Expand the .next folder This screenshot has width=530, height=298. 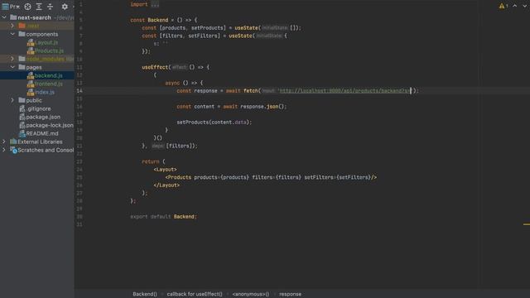point(12,26)
